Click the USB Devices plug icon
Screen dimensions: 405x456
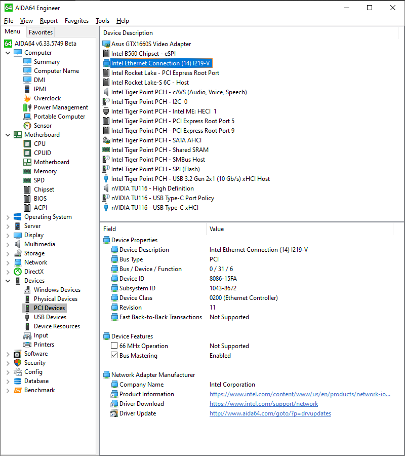pyautogui.click(x=27, y=317)
